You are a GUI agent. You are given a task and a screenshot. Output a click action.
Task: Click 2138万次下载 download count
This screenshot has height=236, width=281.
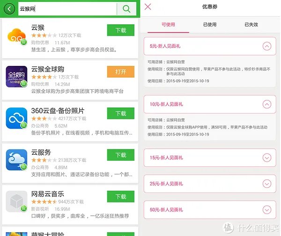pos(72,160)
